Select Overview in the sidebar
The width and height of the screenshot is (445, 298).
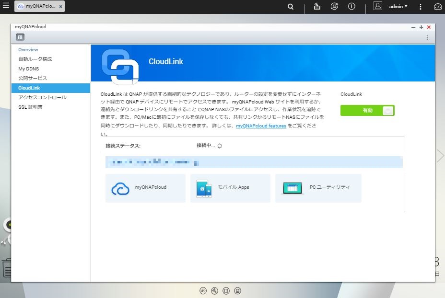pos(28,50)
